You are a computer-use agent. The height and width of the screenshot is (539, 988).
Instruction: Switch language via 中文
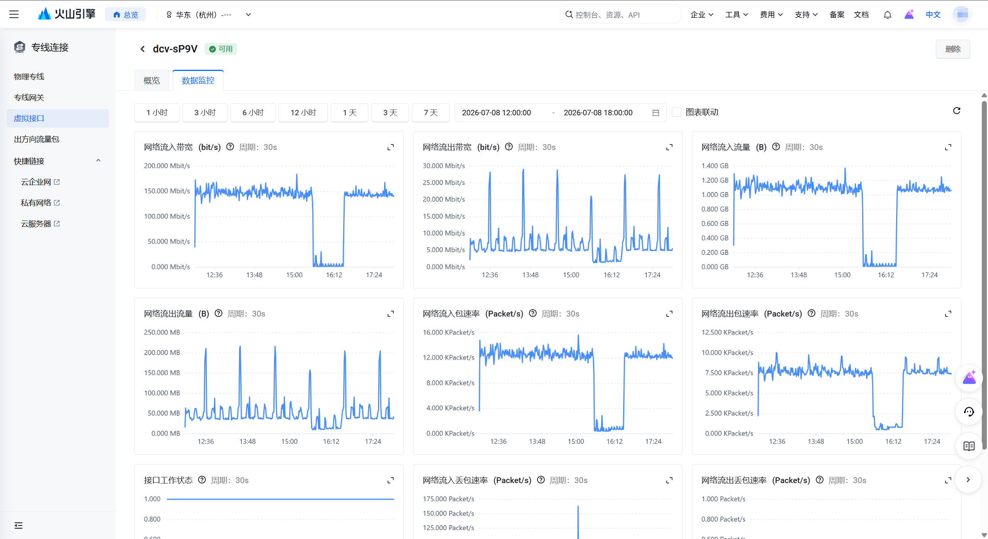(933, 15)
